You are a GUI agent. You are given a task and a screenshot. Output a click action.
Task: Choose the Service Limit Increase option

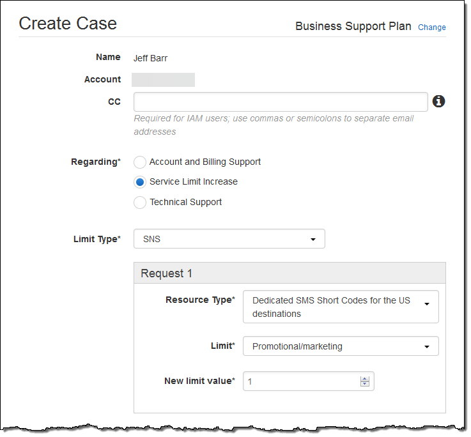[140, 182]
